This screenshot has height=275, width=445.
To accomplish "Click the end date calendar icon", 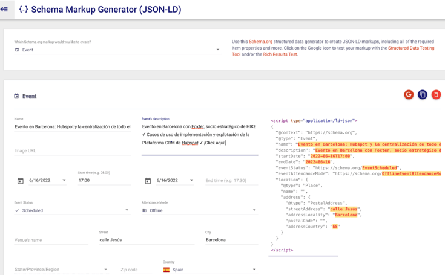I will (x=148, y=181).
